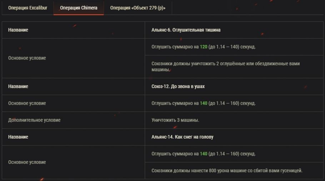Open the Операция «Объект 279 (р)» tab

[137, 8]
